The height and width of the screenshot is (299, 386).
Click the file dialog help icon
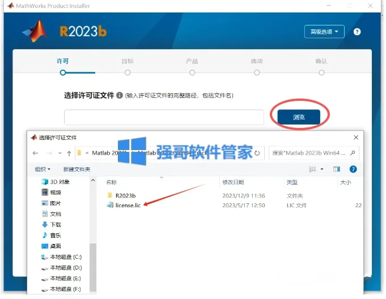pos(353,169)
